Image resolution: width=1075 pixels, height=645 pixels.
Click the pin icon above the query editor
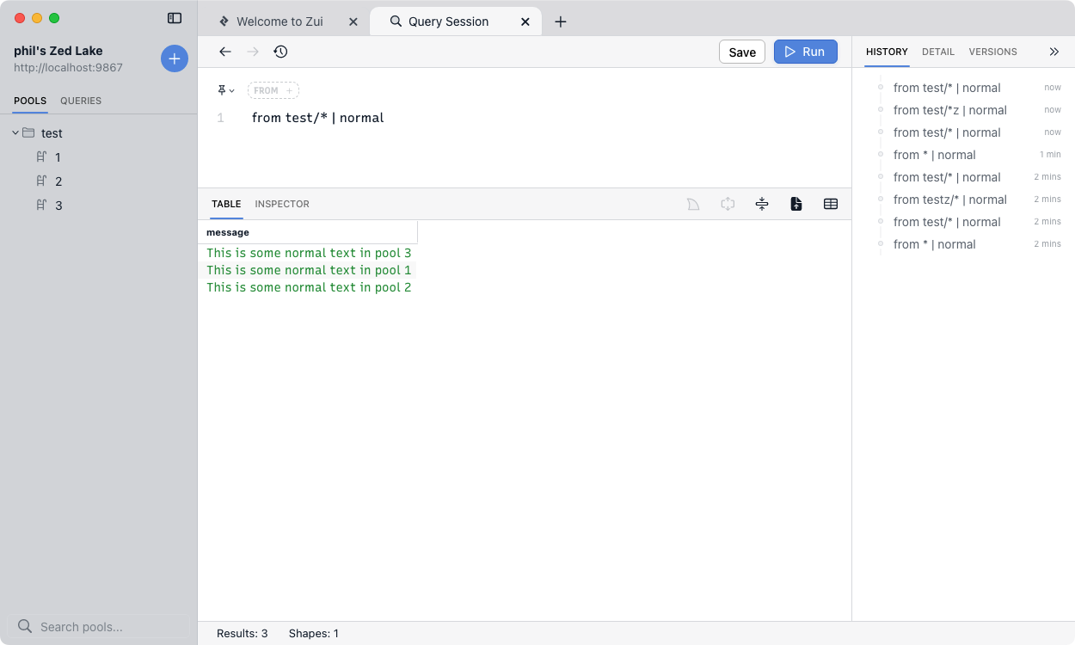point(221,90)
